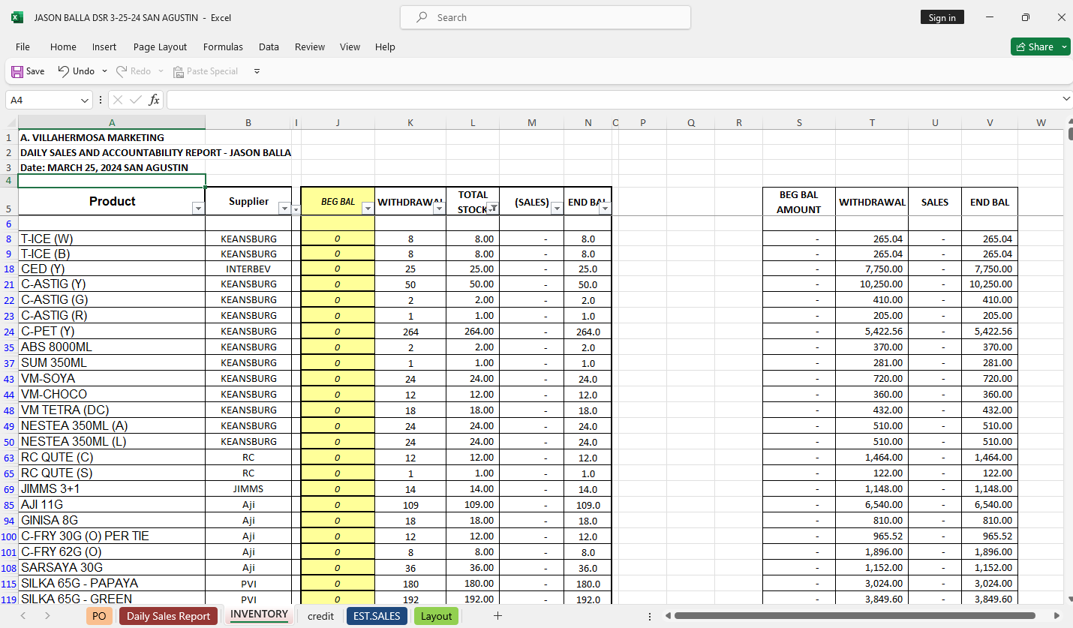Click the Select All corner triangle
Screen dimensions: 1073x628
click(x=9, y=122)
